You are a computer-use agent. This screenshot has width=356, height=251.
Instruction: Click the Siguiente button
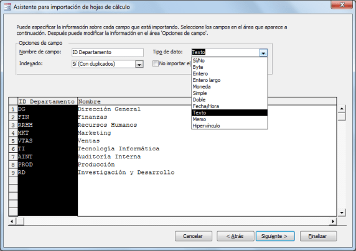(x=275, y=236)
